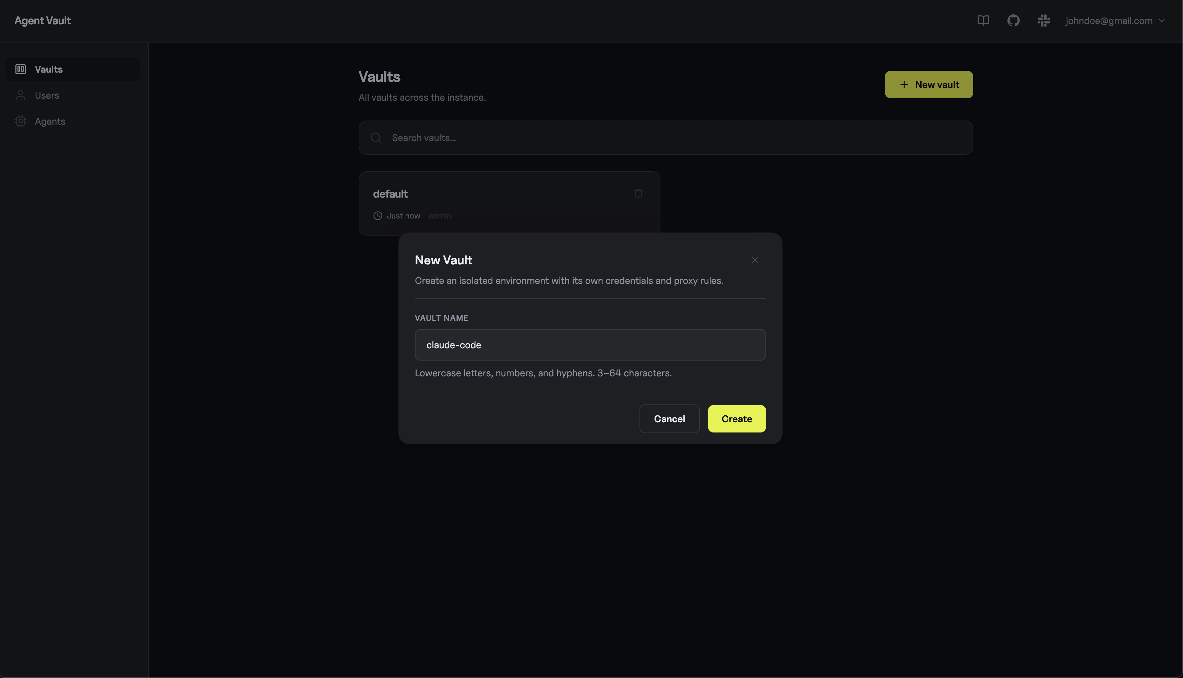Click the Agent Vault logo
1183x678 pixels.
(43, 21)
